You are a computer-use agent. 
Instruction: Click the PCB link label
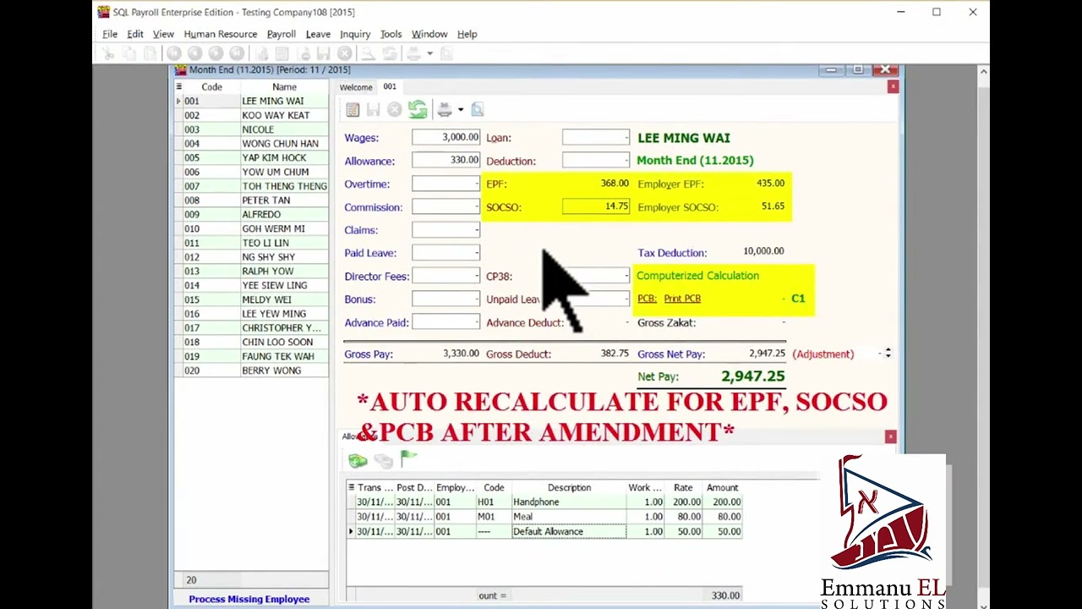click(647, 299)
